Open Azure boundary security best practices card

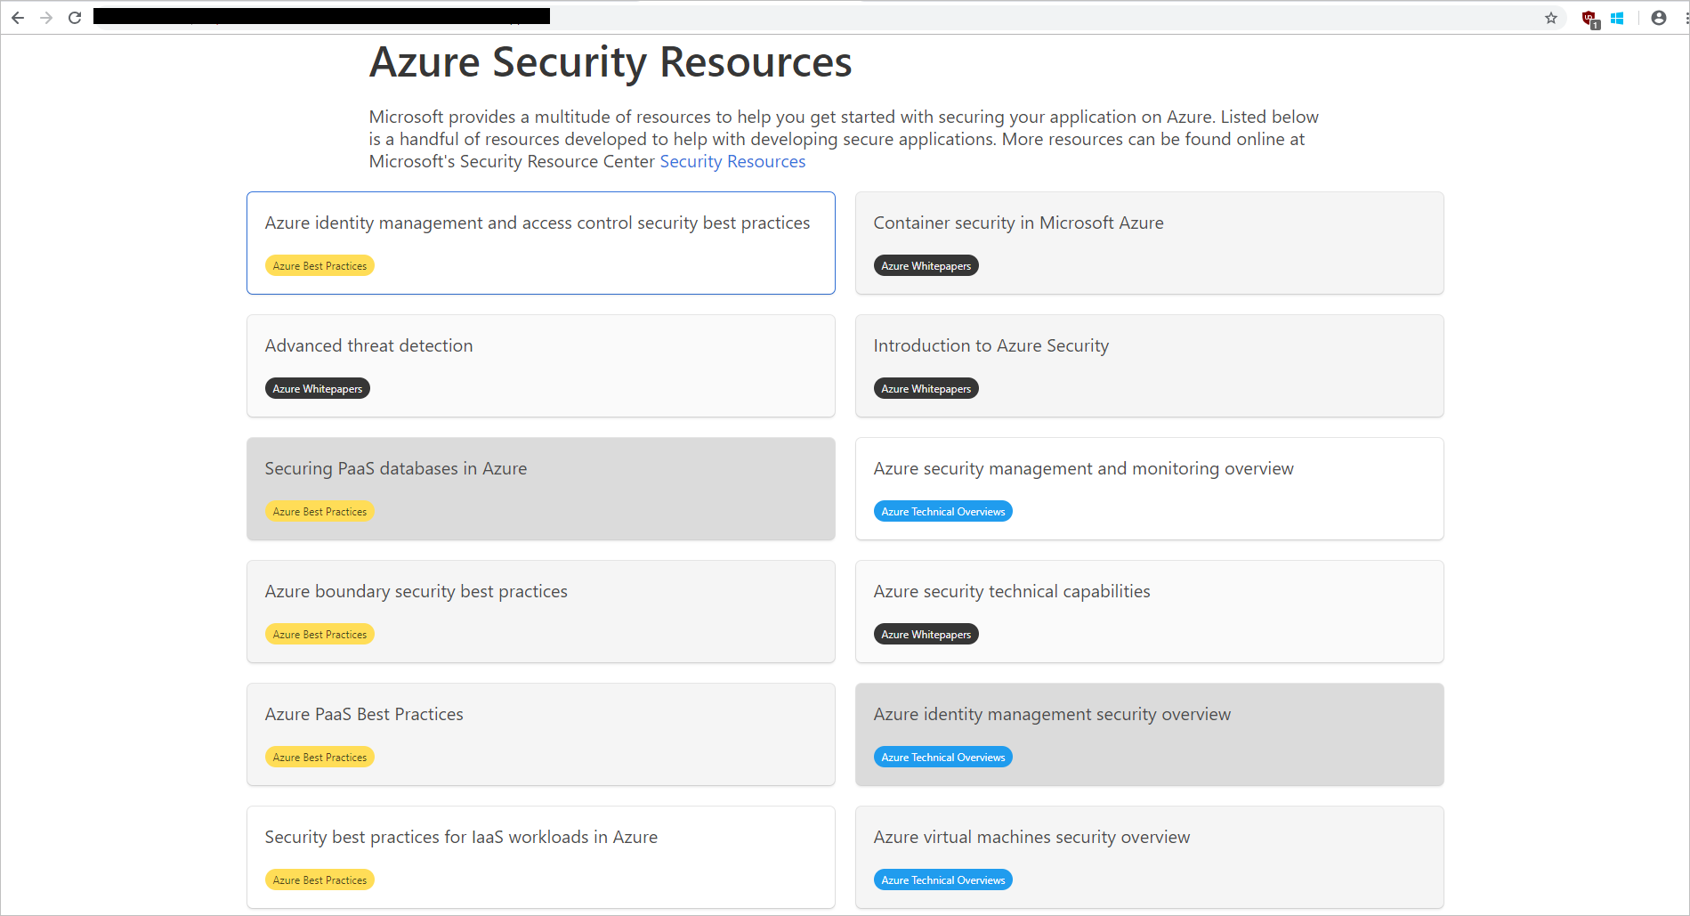click(541, 612)
